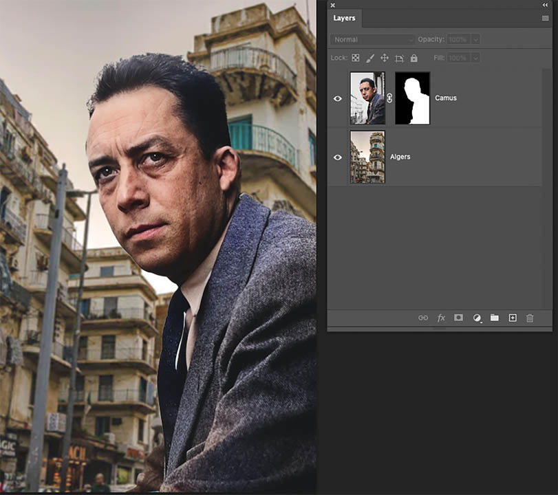Viewport: 558px width, 495px height.
Task: Expand the Opacity slider arrow
Action: [475, 39]
